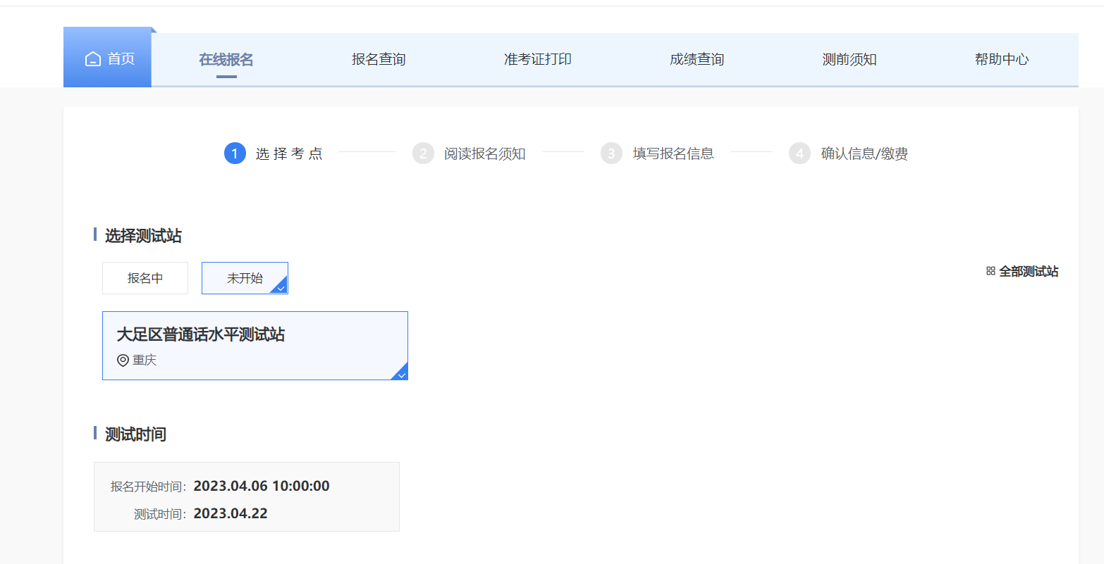Open 成绩查询 in navigation bar
Screen dimensions: 1104x564
pyautogui.click(x=697, y=60)
